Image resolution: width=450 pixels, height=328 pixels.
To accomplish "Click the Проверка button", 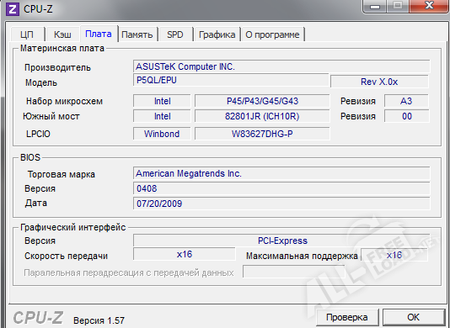I will 347,317.
